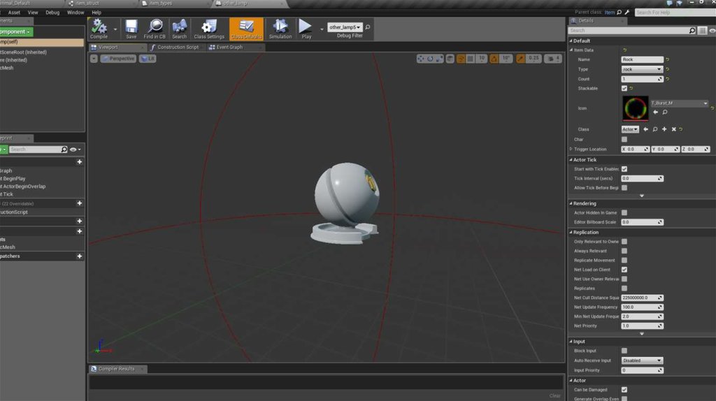Click the T_Burst_M icon texture thumbnail
Image resolution: width=716 pixels, height=401 pixels.
[x=635, y=108]
